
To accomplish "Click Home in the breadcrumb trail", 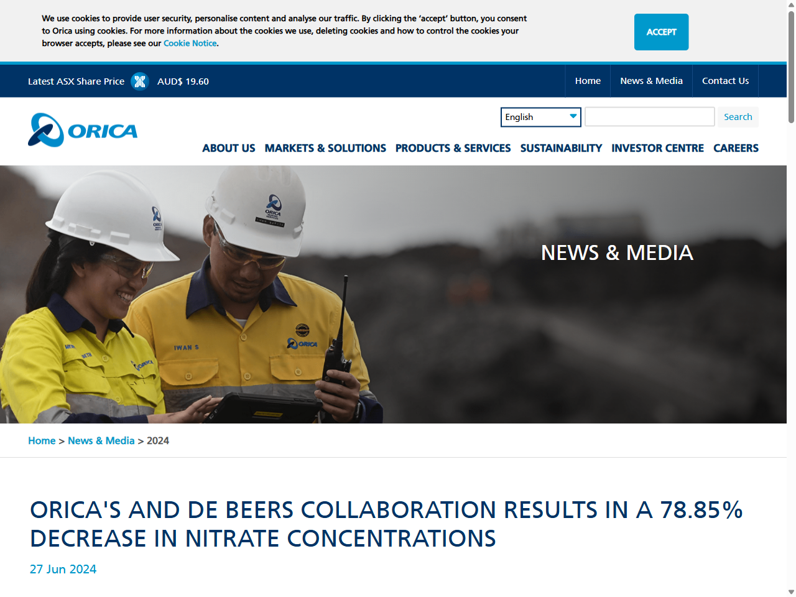I will point(42,440).
